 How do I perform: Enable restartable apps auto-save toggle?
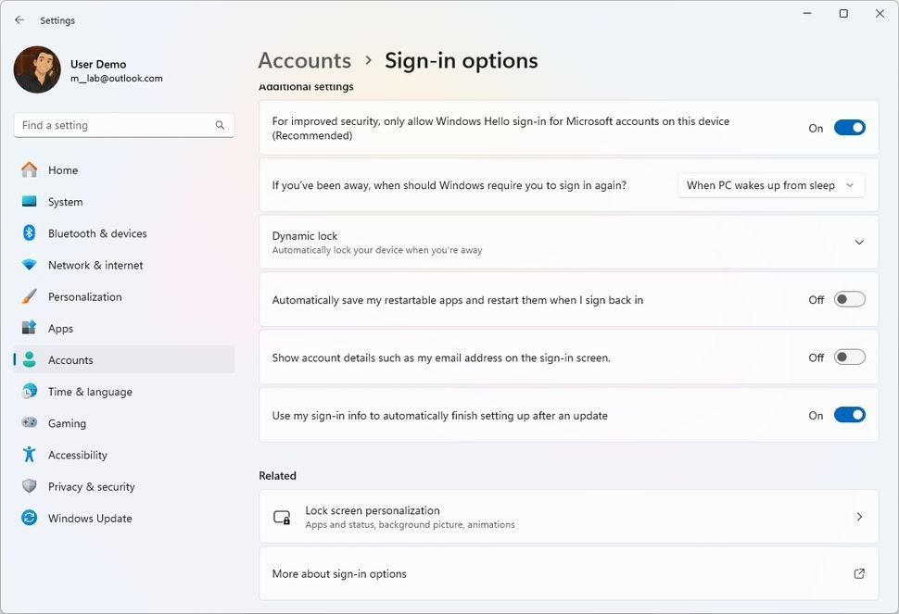849,299
